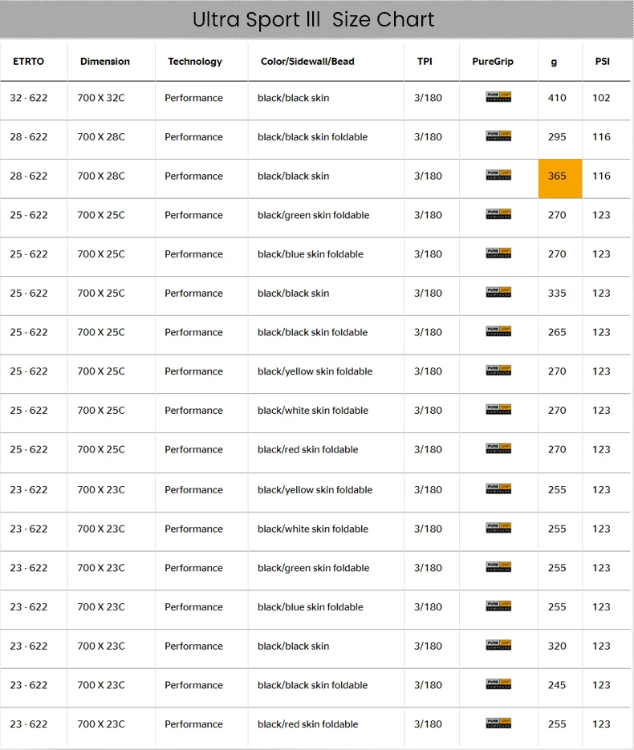
Task: Select 23C black/red skin foldable text
Action: click(307, 724)
